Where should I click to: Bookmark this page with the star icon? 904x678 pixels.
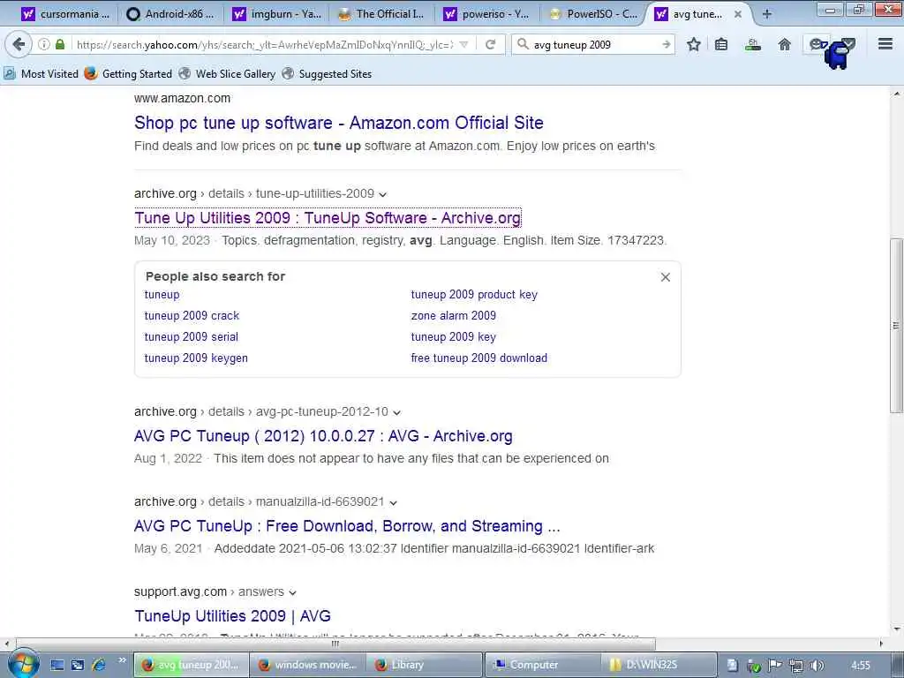click(694, 44)
